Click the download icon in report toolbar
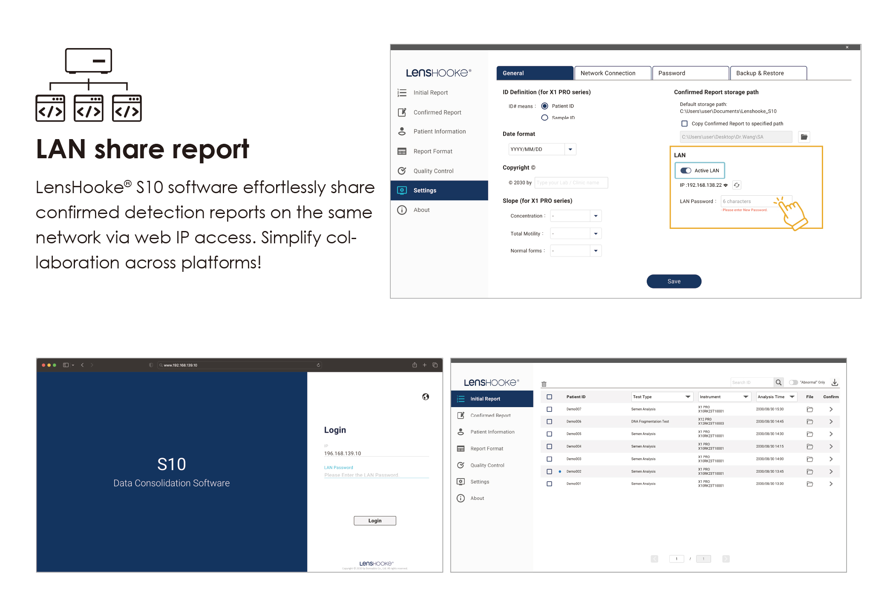The height and width of the screenshot is (596, 887). 835,382
